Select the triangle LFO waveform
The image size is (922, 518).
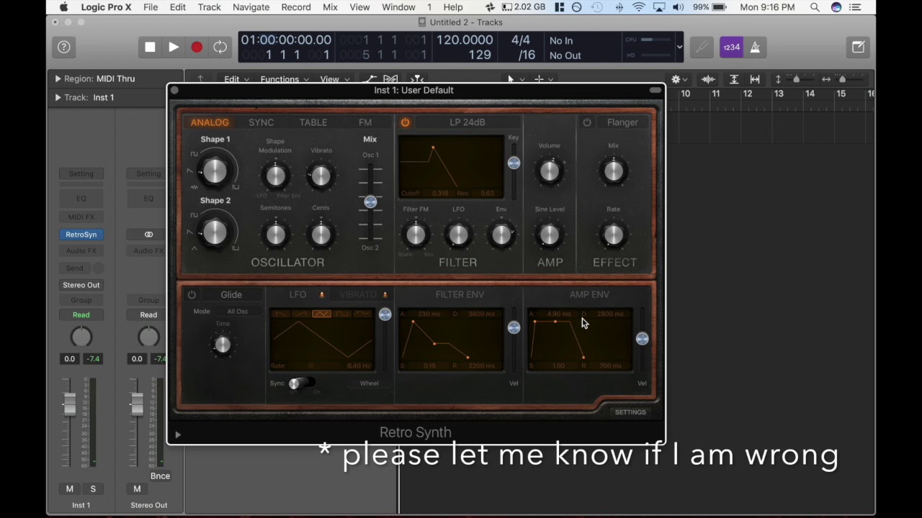(x=322, y=314)
